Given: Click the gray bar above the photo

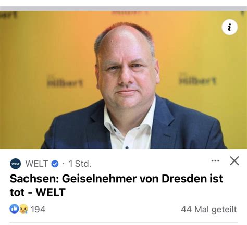Looking at the screenshot, I should pyautogui.click(x=123, y=9).
